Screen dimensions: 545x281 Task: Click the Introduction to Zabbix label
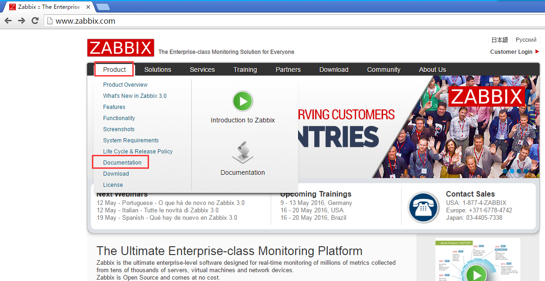coord(243,120)
